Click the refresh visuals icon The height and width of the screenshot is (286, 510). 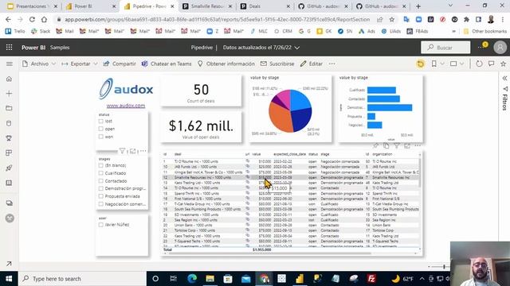pyautogui.click(x=479, y=64)
